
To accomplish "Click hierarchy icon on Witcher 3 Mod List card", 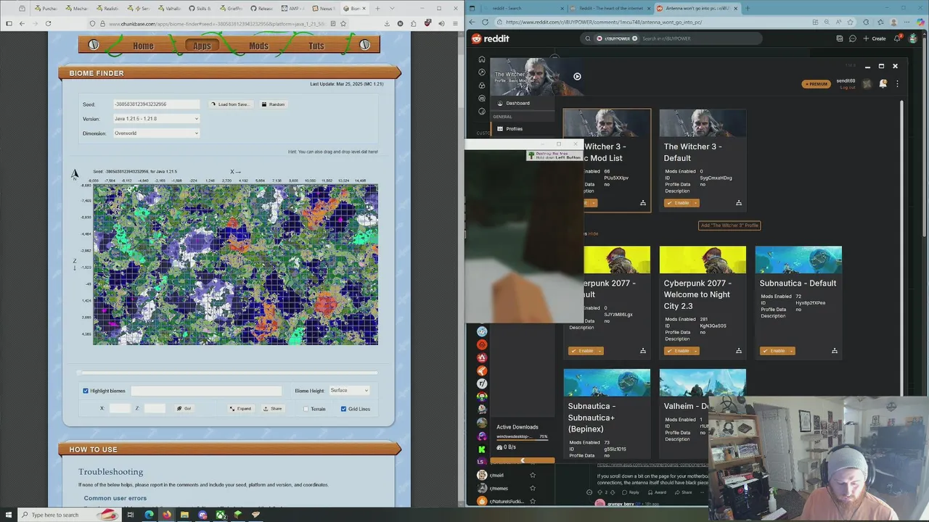I will 642,203.
